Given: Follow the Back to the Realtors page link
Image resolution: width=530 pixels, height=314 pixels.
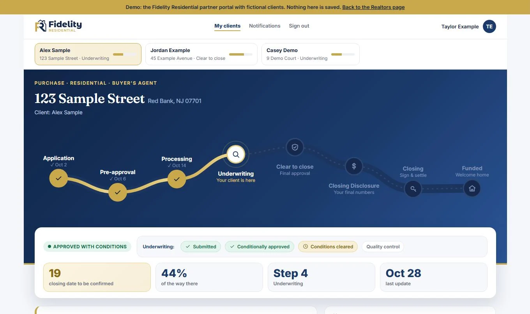Looking at the screenshot, I should (373, 7).
